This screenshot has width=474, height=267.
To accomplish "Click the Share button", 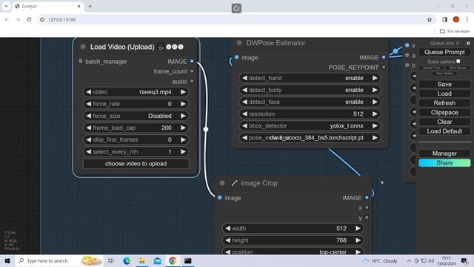I will click(444, 163).
